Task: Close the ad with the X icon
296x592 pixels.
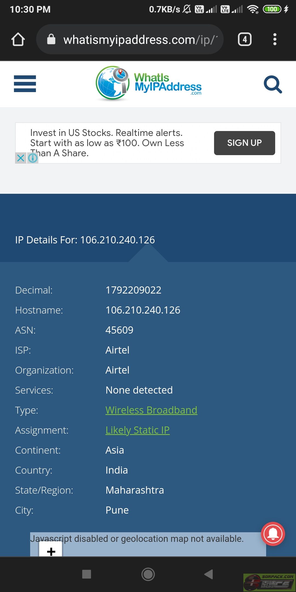Action: 21,158
